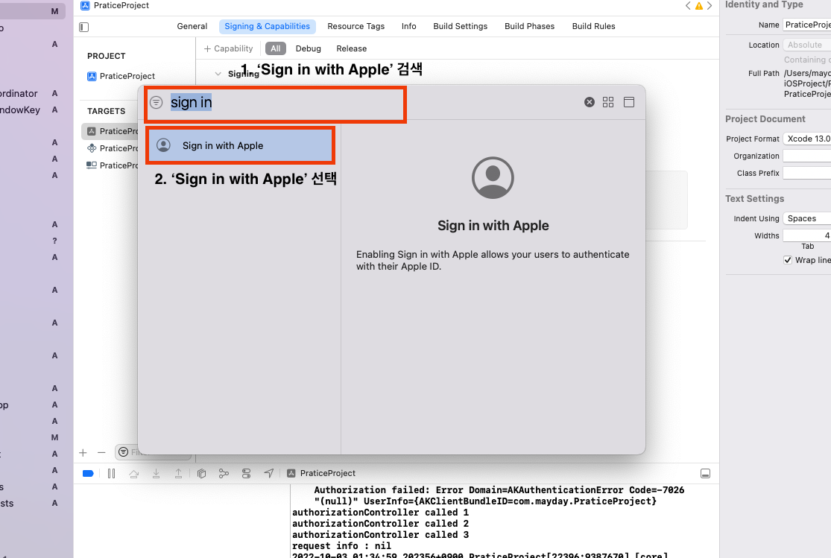Select the Debug configuration filter

(x=308, y=48)
